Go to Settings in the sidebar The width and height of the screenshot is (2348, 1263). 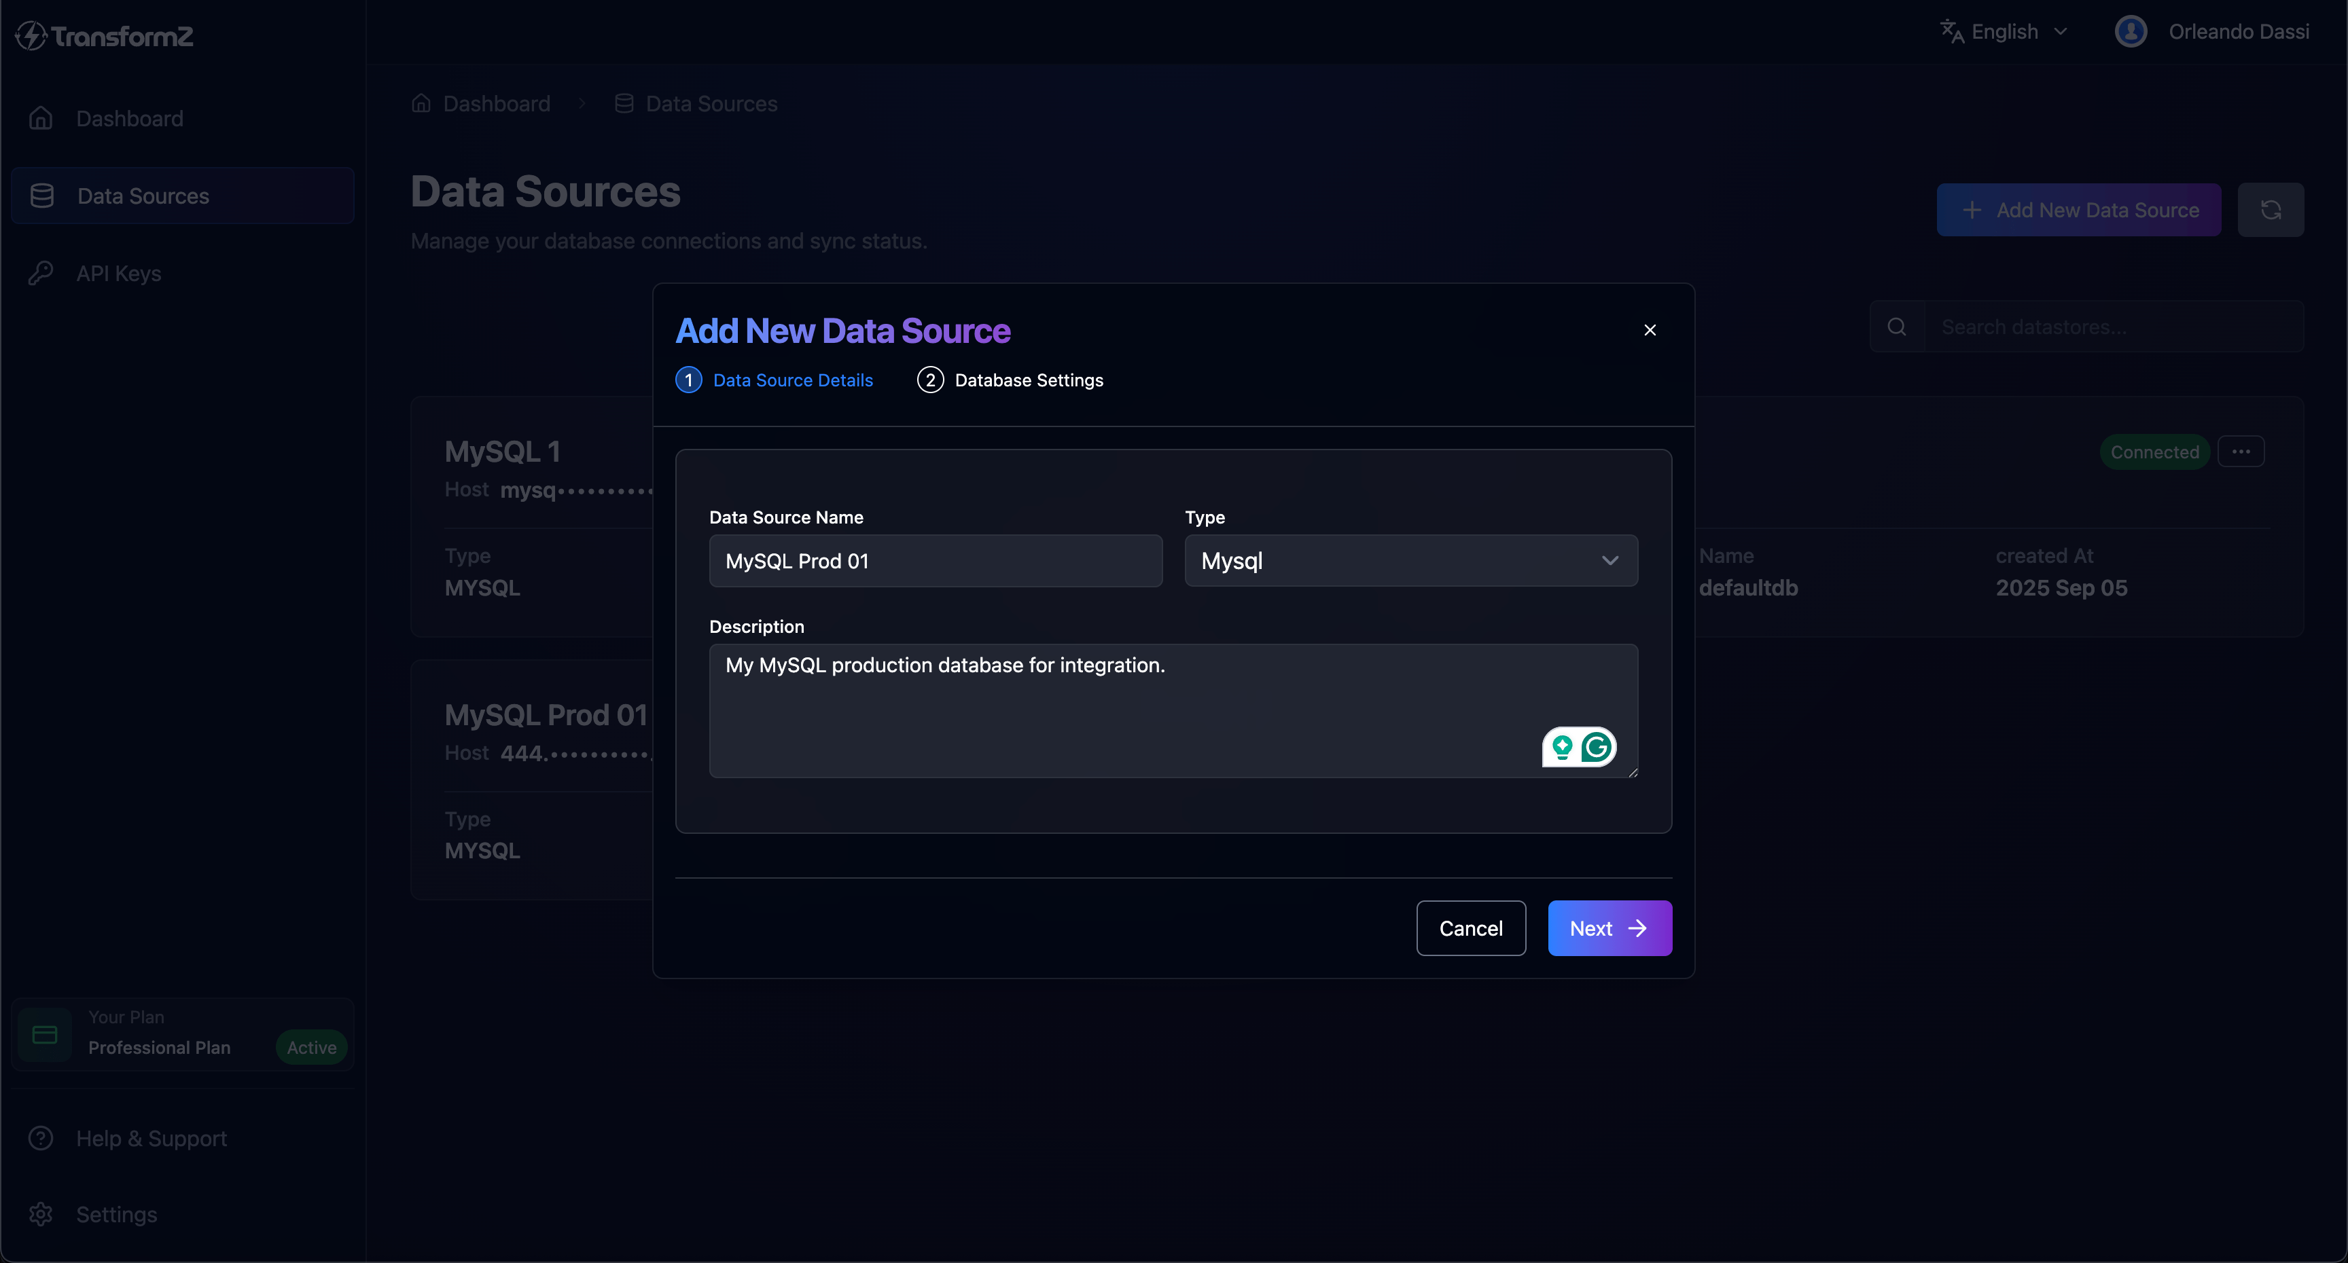115,1214
